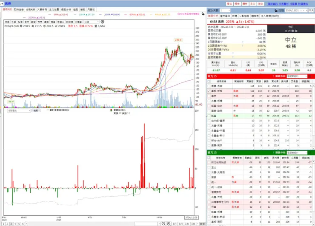Open help icon beside 區間周轉率 row

(x=233, y=57)
